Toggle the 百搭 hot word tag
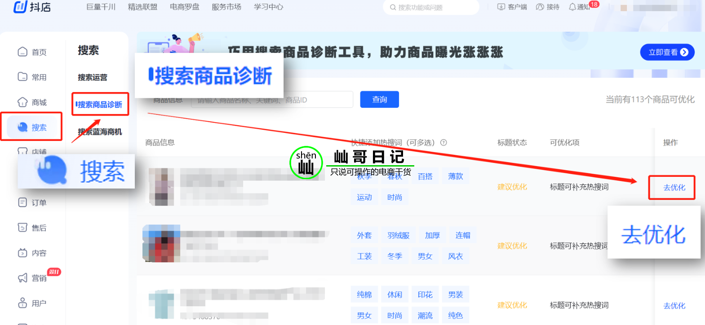 coord(425,176)
